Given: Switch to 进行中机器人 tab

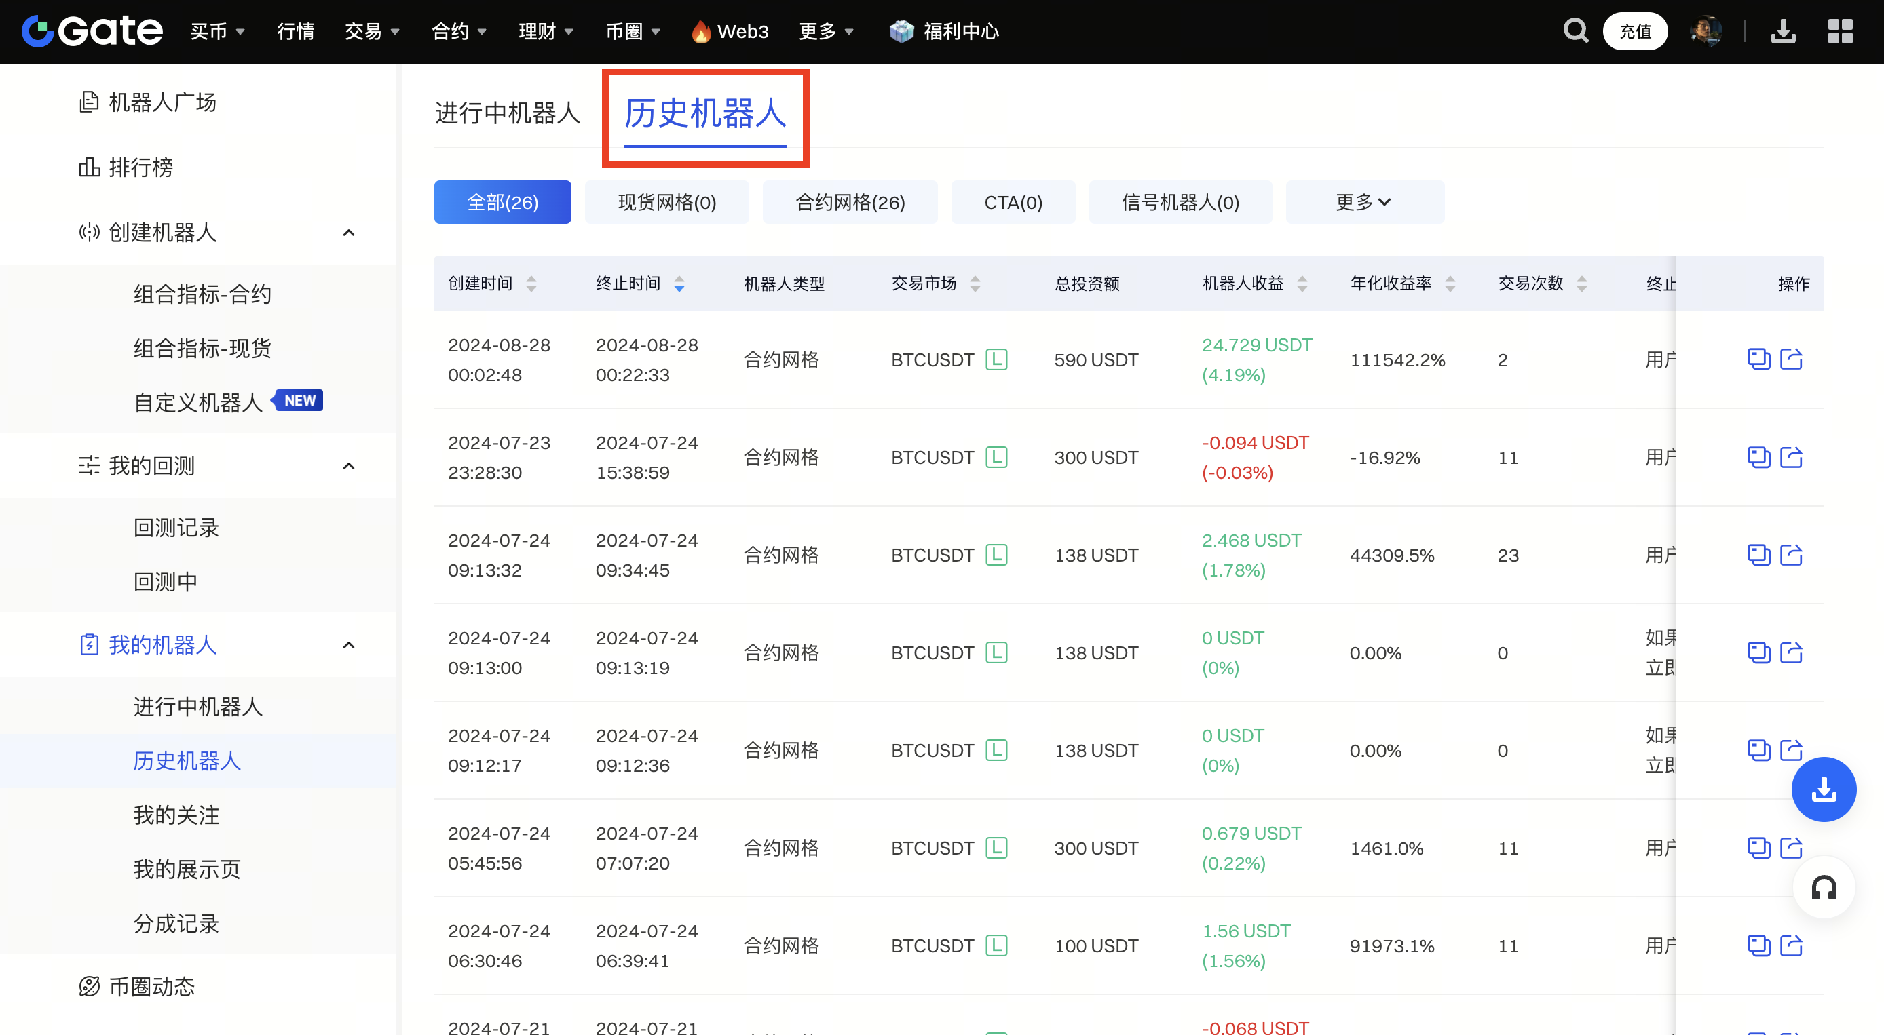Looking at the screenshot, I should (507, 113).
